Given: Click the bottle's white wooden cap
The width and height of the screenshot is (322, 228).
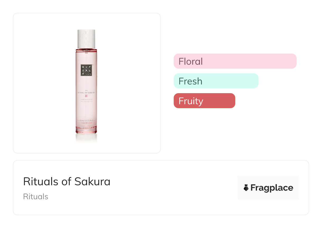Looking at the screenshot, I should (86, 39).
